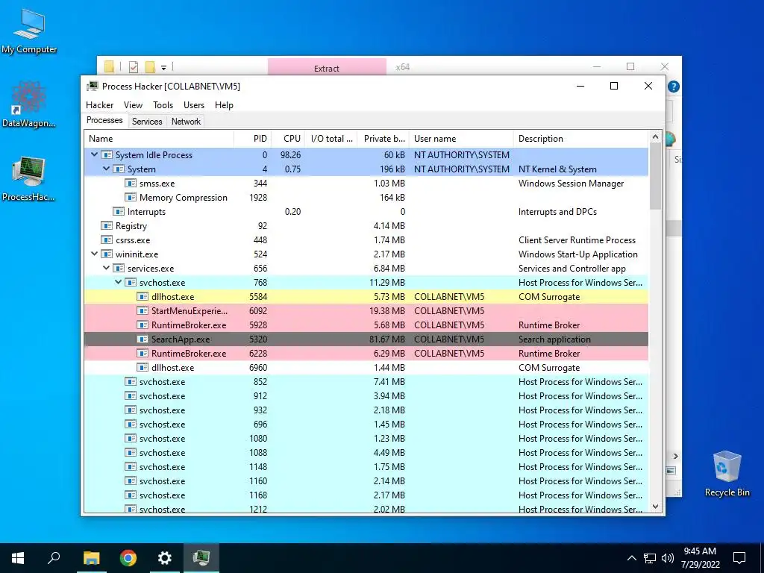Select RuntimeBroker.exe with PID 6228
Viewport: 764px width, 573px height.
point(366,353)
